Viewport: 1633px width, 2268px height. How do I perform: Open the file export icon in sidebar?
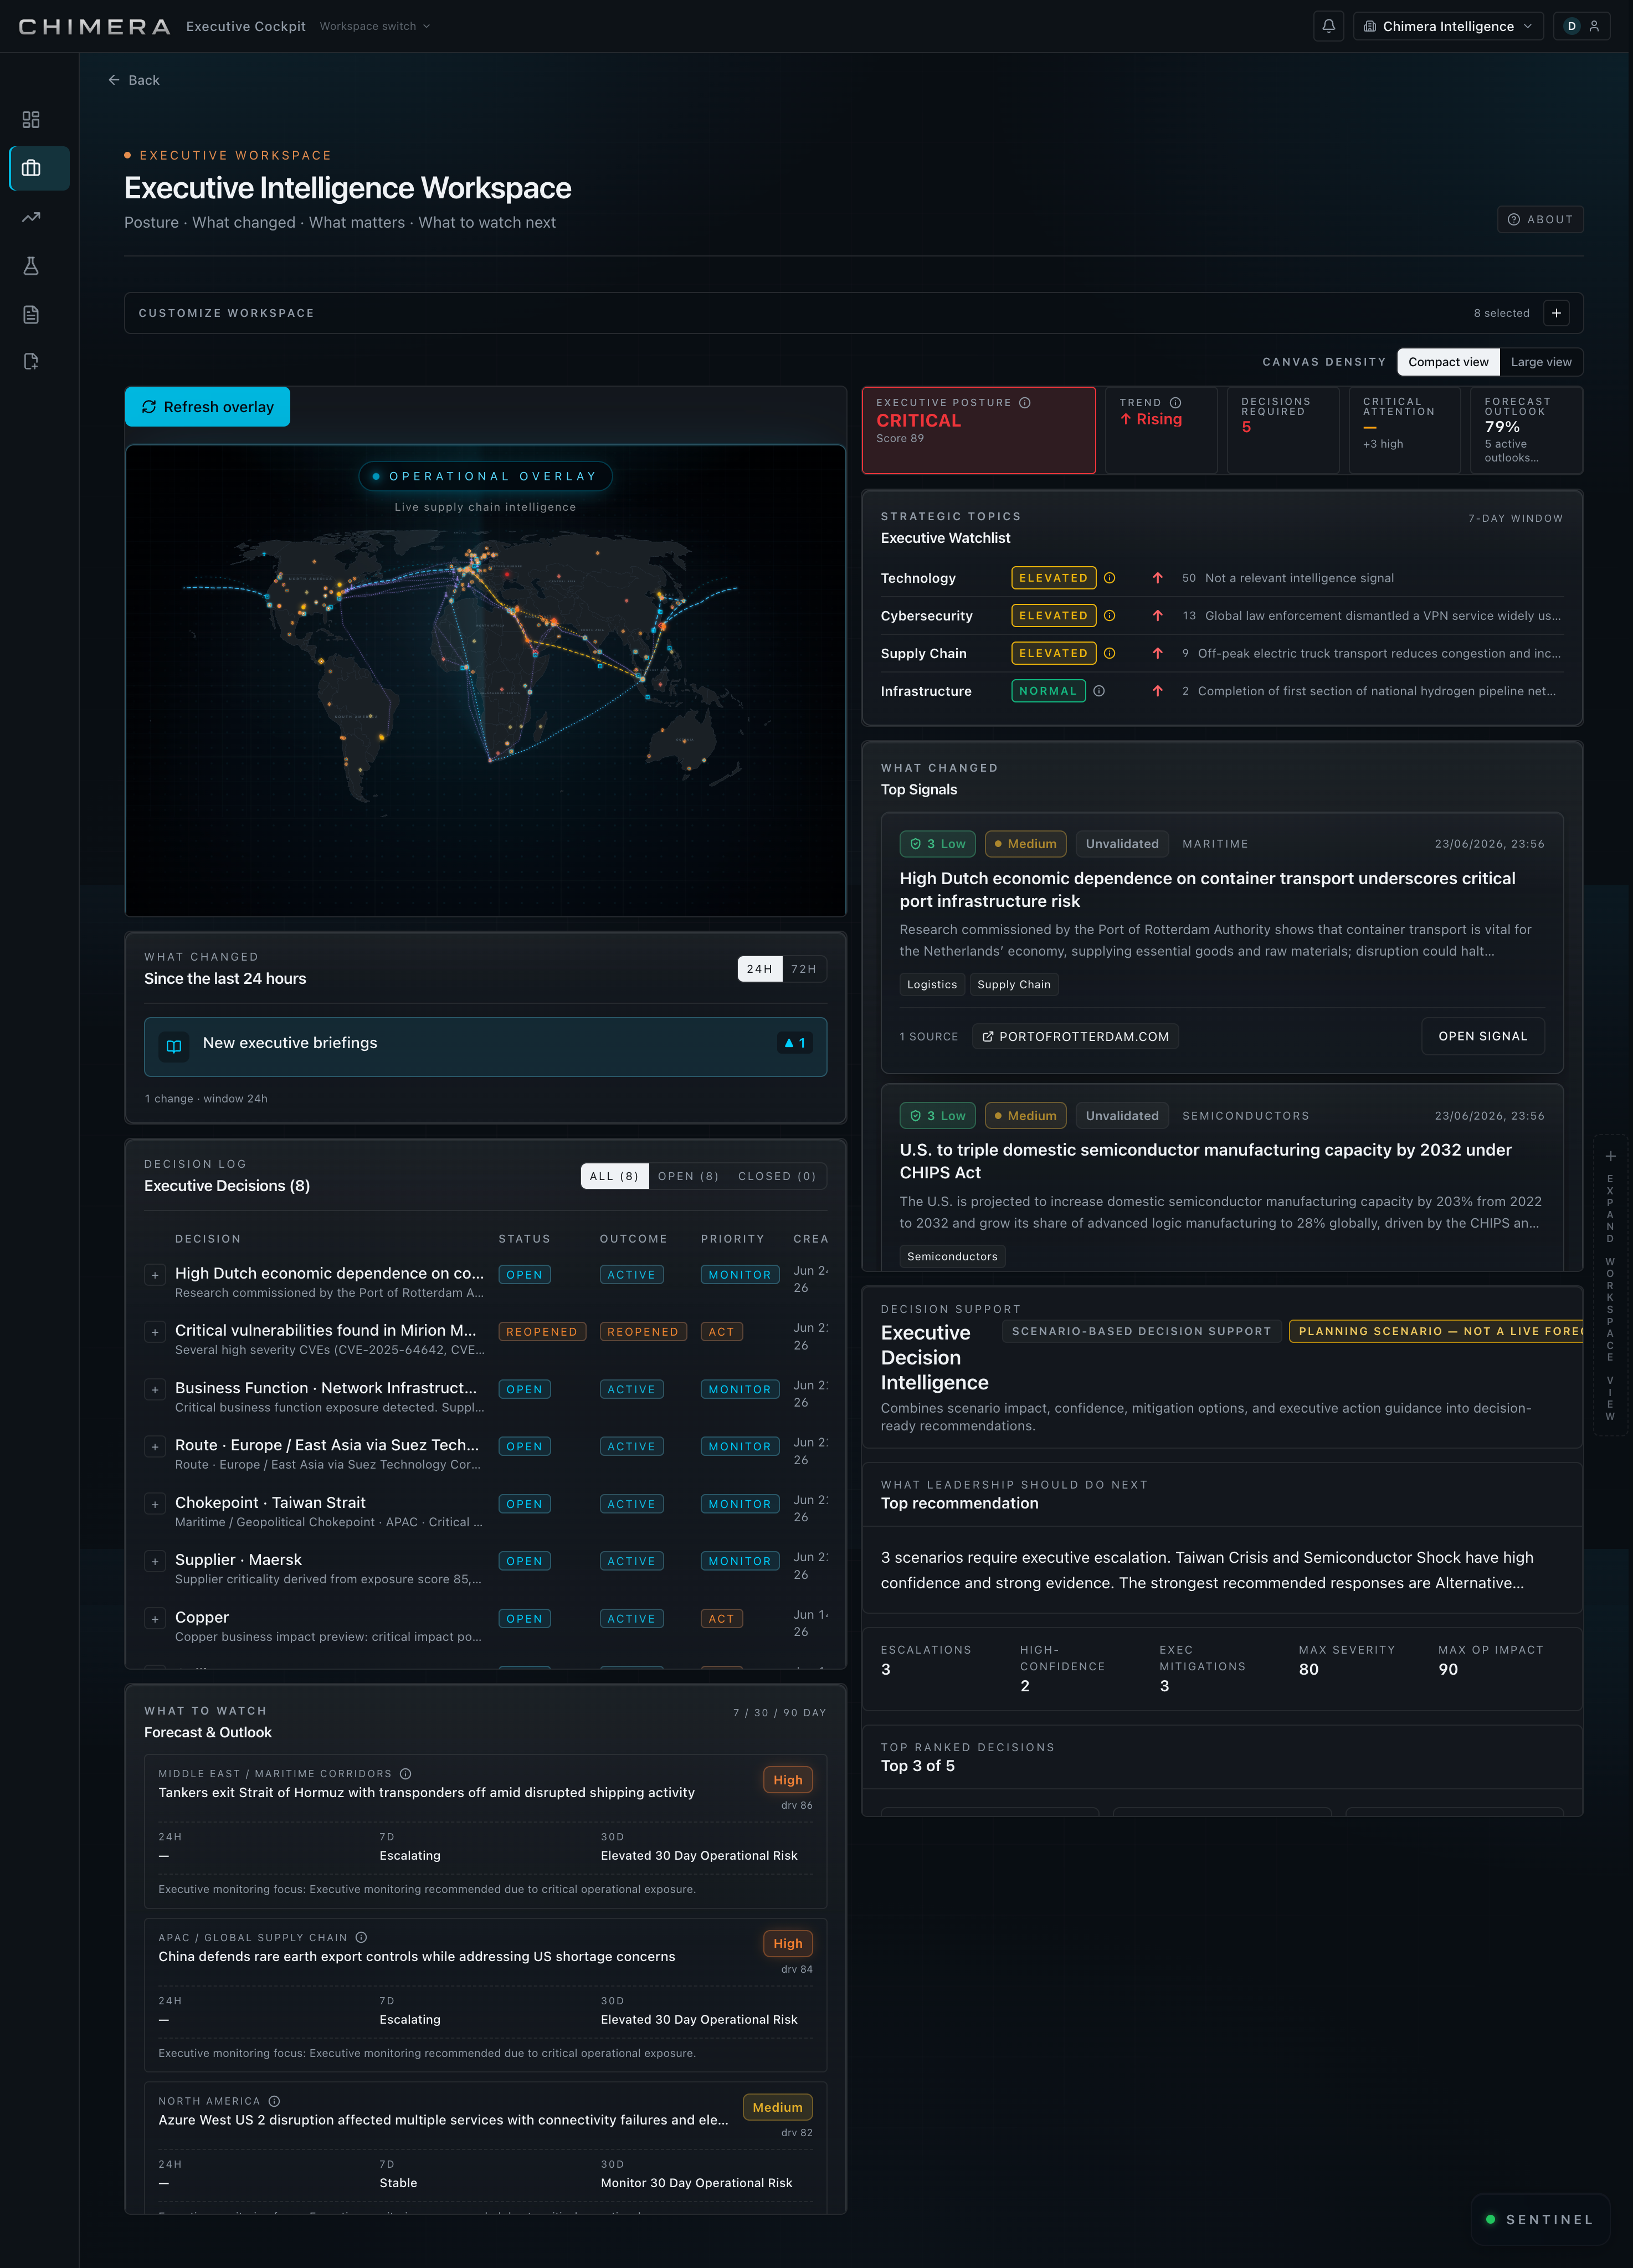tap(31, 362)
